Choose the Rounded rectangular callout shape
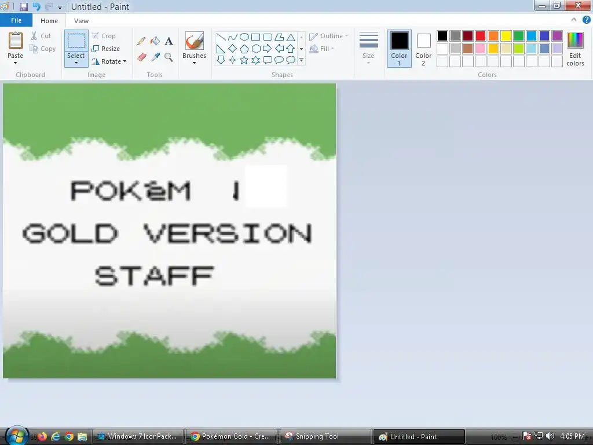The height and width of the screenshot is (445, 593). coord(268,60)
